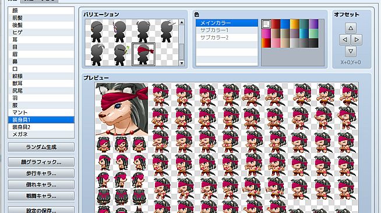381x213 pixels.
Task: Click the offset left arrow
Action: (x=345, y=40)
